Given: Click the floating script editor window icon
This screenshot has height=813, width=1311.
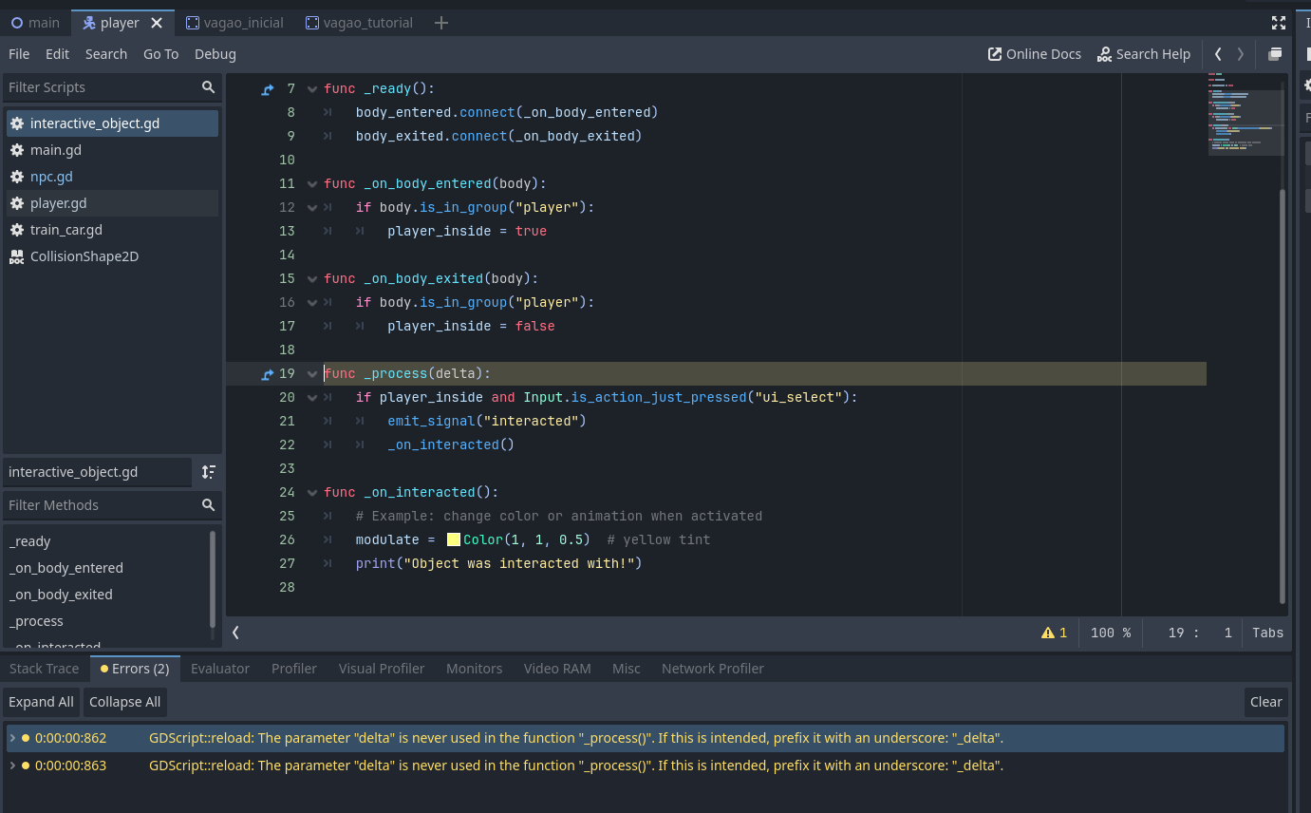Looking at the screenshot, I should pyautogui.click(x=1275, y=54).
